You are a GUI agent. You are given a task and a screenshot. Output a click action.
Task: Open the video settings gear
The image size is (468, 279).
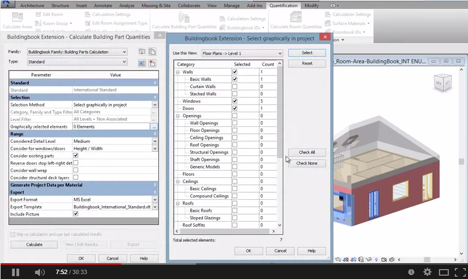pyautogui.click(x=427, y=272)
